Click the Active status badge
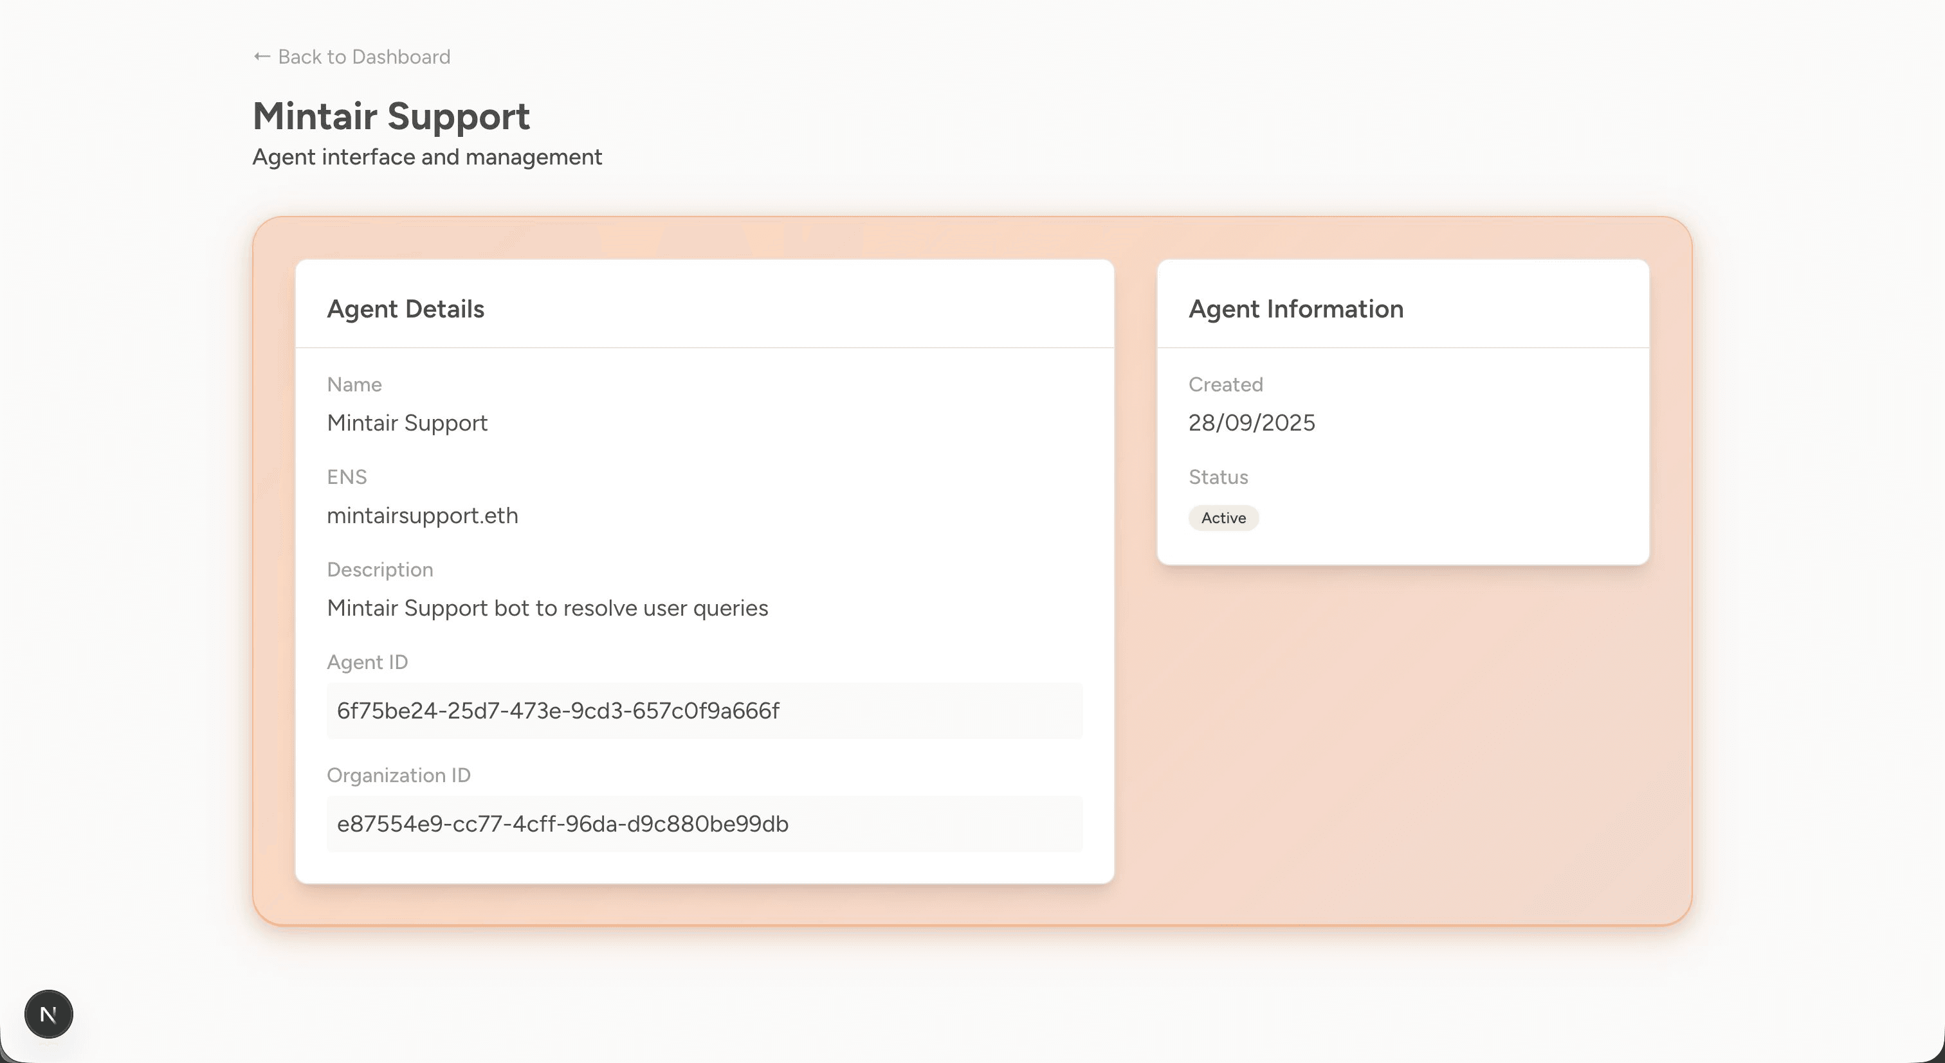The height and width of the screenshot is (1063, 1945). tap(1223, 517)
